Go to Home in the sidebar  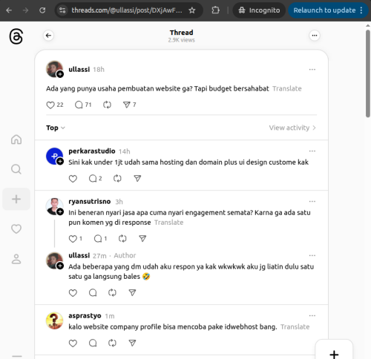[16, 139]
